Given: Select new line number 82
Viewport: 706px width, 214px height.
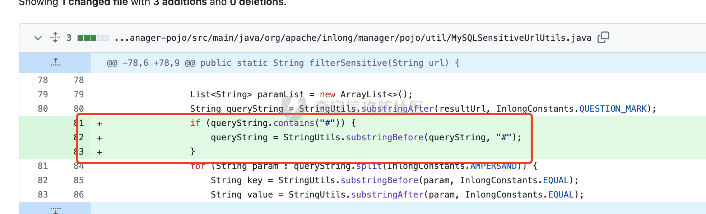Looking at the screenshot, I should click(79, 137).
